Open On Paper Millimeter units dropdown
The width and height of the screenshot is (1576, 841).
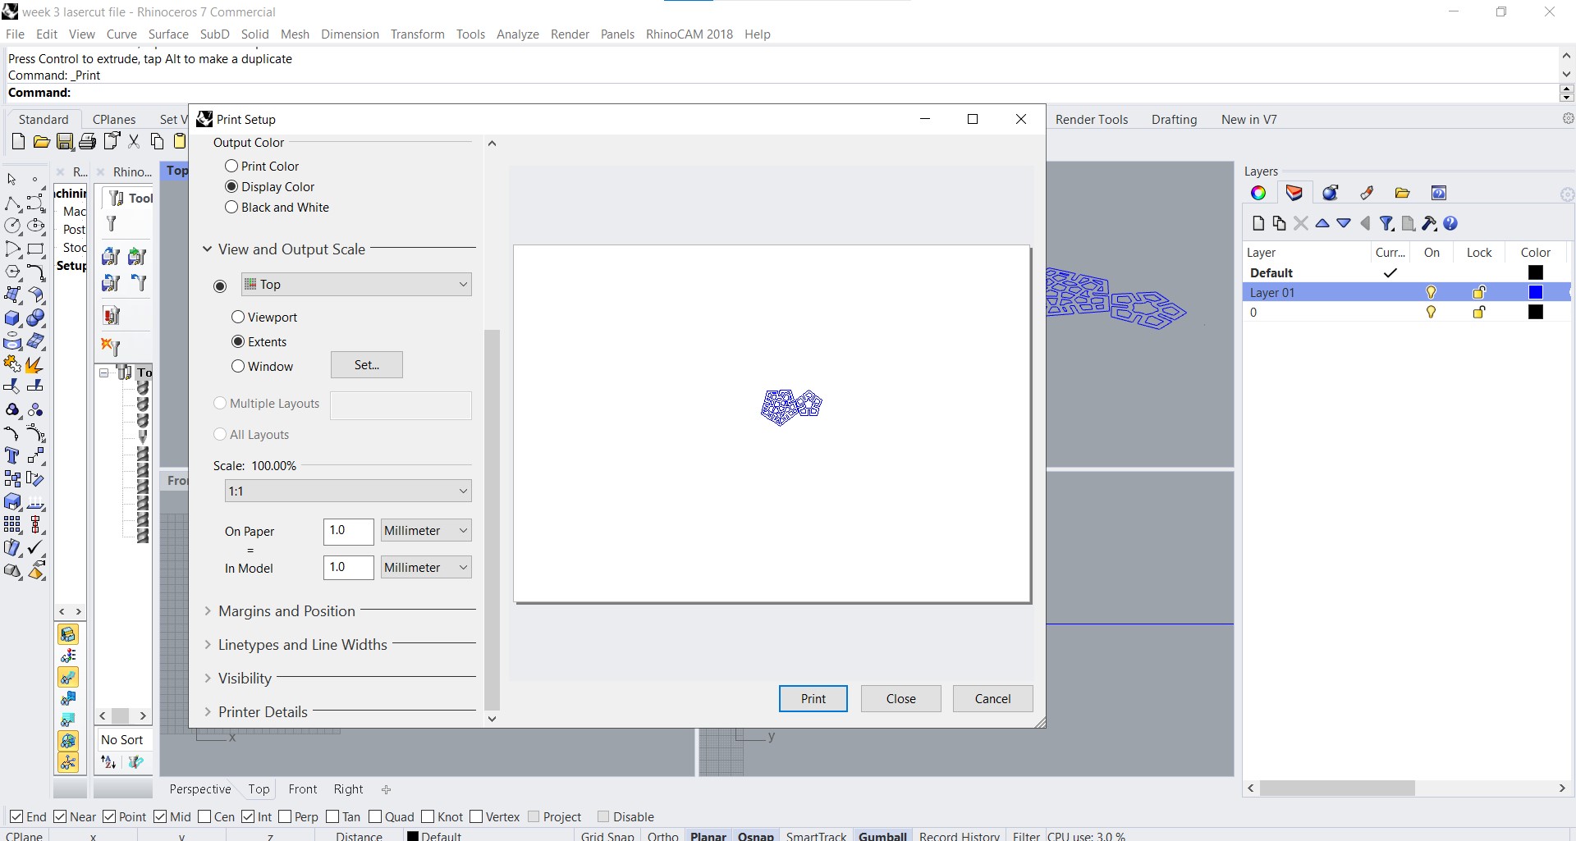[426, 530]
